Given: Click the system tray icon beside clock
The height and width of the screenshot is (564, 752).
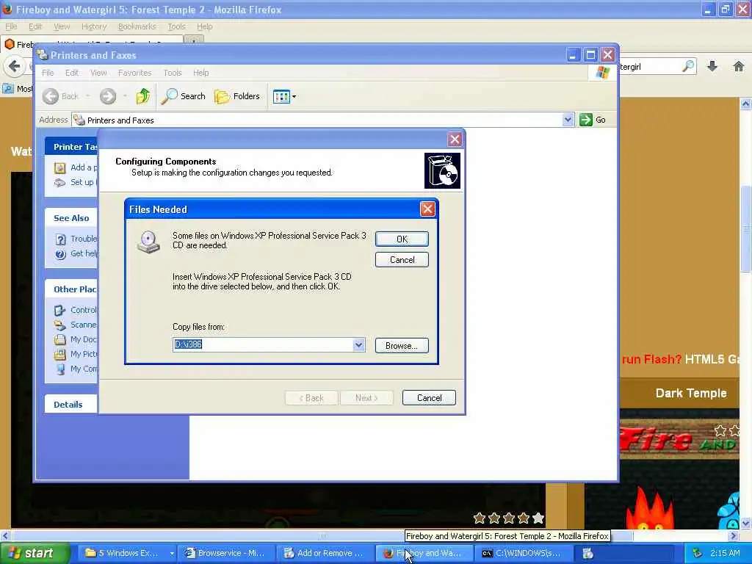Looking at the screenshot, I should tap(698, 553).
